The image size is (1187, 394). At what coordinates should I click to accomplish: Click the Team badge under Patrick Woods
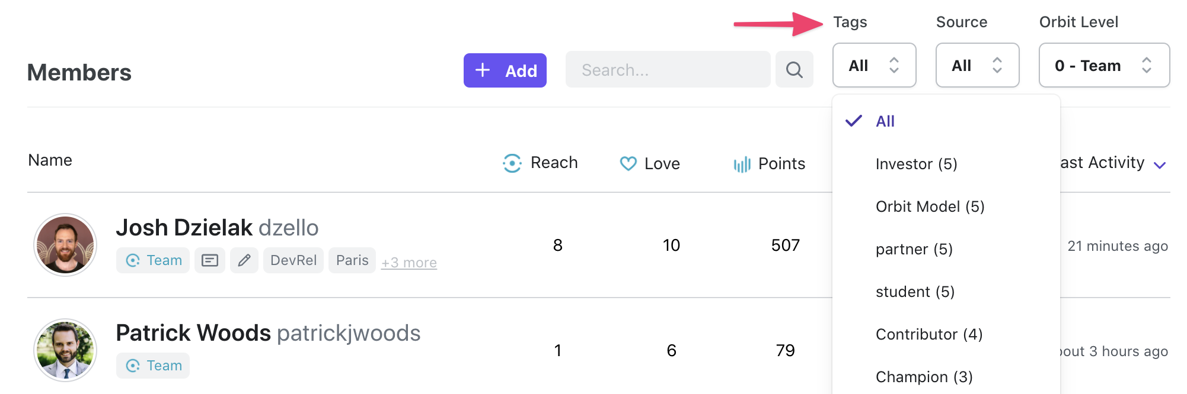(153, 366)
